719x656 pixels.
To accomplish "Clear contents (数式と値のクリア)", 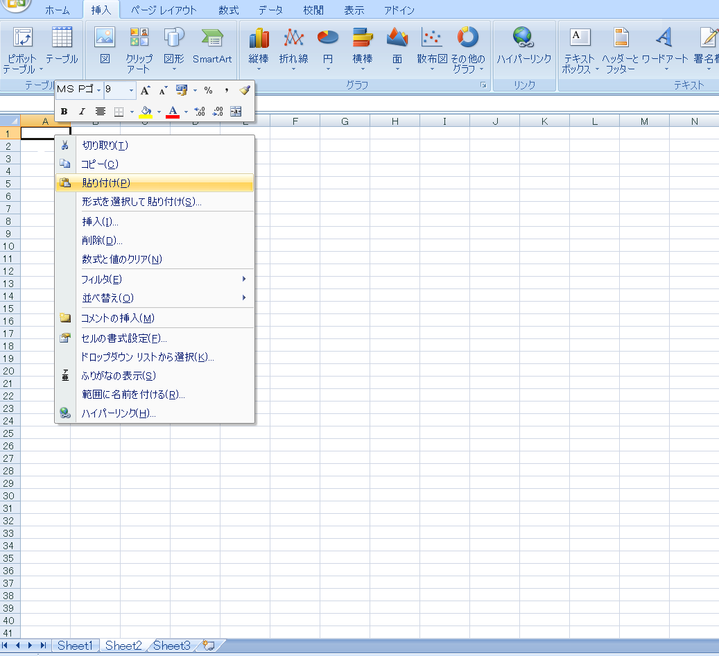I will pos(155,259).
